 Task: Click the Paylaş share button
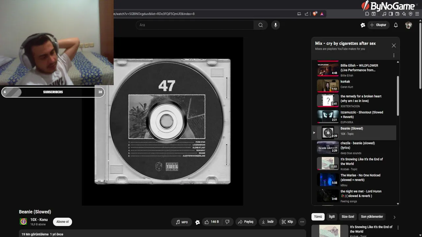tap(246, 222)
